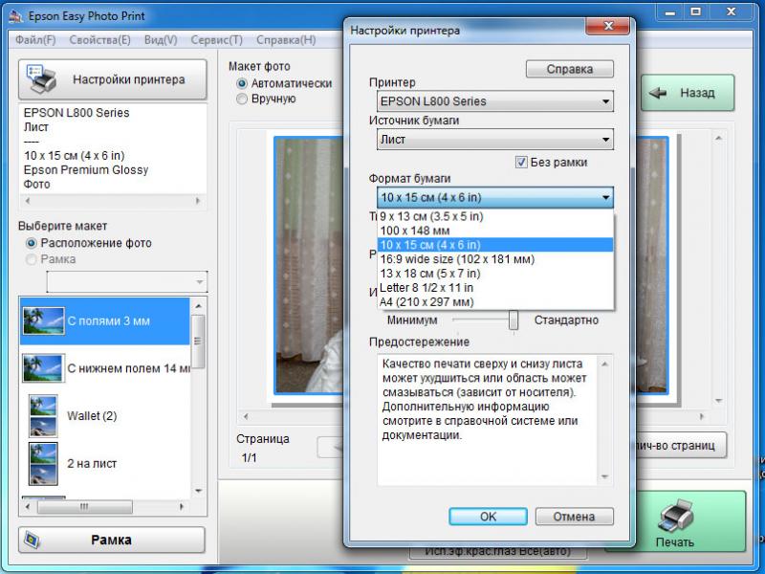The height and width of the screenshot is (574, 765).
Task: Choose the Wallet (2) layout thumbnail
Action: click(43, 415)
